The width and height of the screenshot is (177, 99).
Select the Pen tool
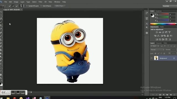pyautogui.click(x=1, y=61)
